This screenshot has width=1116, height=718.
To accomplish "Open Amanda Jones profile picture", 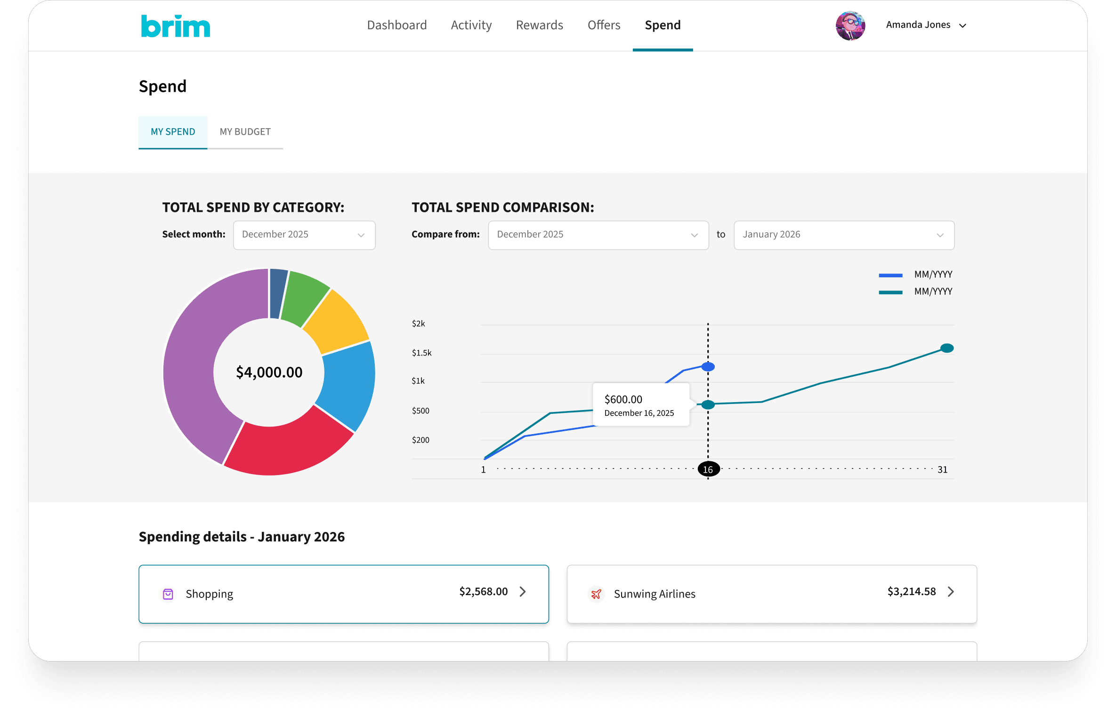I will [850, 25].
